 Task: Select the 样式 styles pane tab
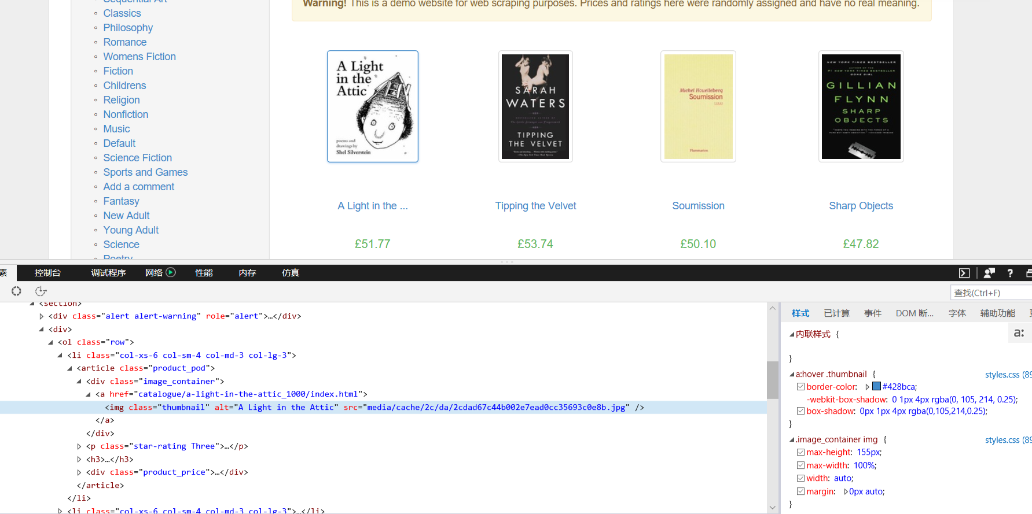click(x=800, y=313)
